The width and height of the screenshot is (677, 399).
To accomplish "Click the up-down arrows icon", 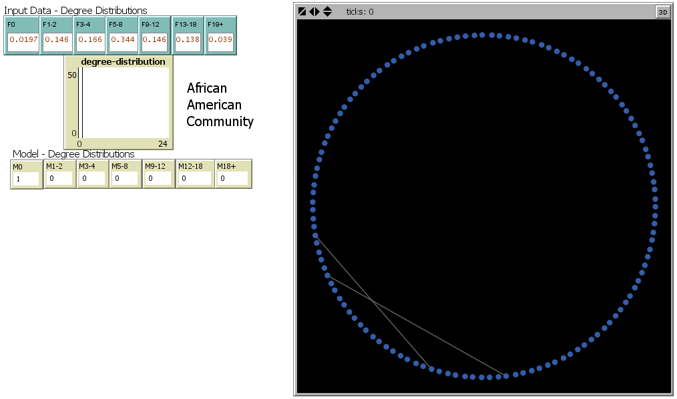I will pos(327,11).
